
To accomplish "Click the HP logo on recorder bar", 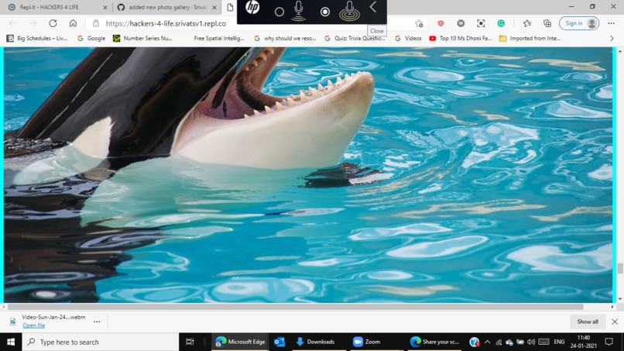I will tap(252, 8).
